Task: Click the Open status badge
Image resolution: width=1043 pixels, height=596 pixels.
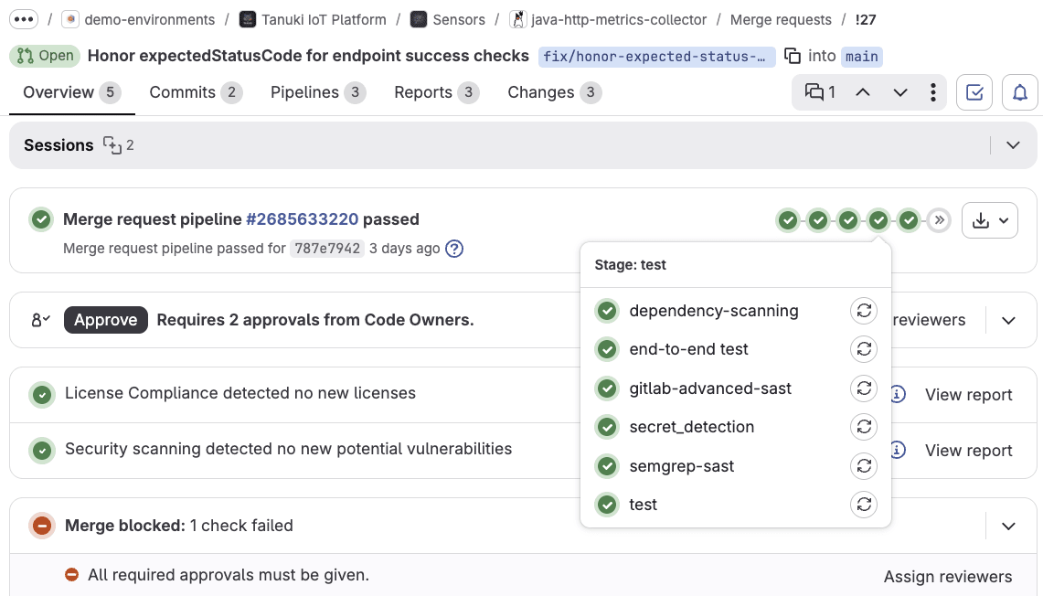Action: point(45,56)
